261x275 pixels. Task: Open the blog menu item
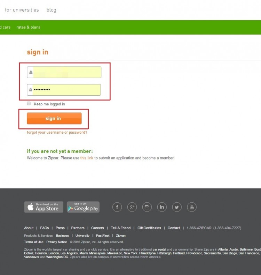[x=52, y=10]
